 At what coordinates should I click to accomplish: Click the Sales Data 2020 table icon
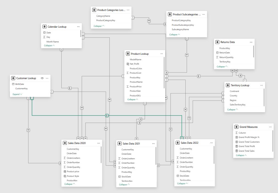(65, 143)
